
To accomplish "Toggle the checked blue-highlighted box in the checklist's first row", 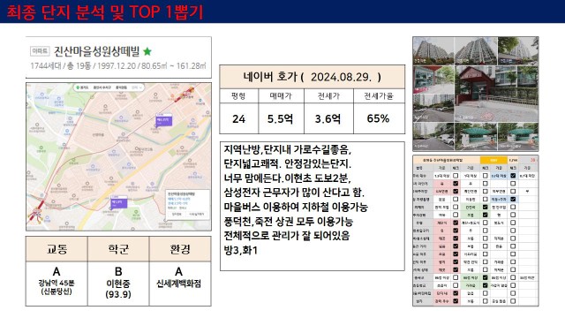I will coord(513,176).
